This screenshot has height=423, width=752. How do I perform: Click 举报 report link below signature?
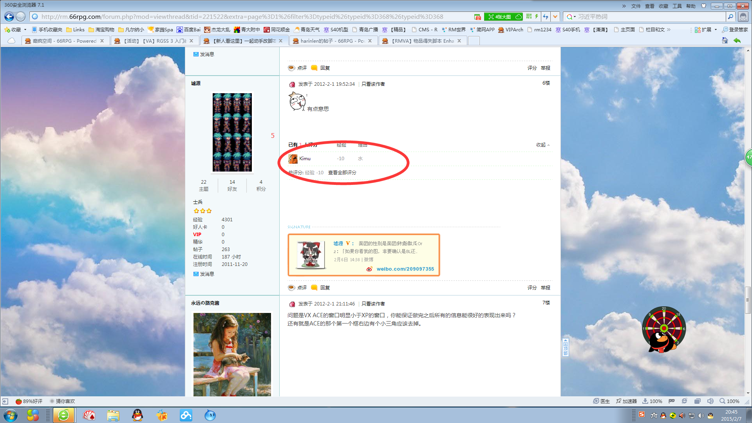[x=546, y=287]
